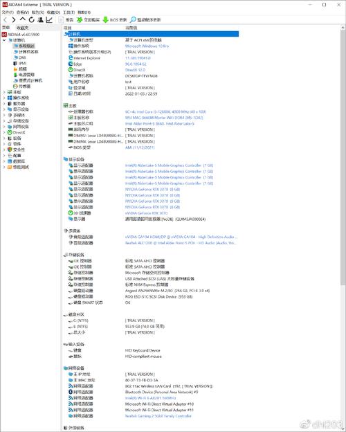Refresh the page with the circular arrow icon
Image resolution: width=346 pixels, height=432 pixels.
click(31, 20)
